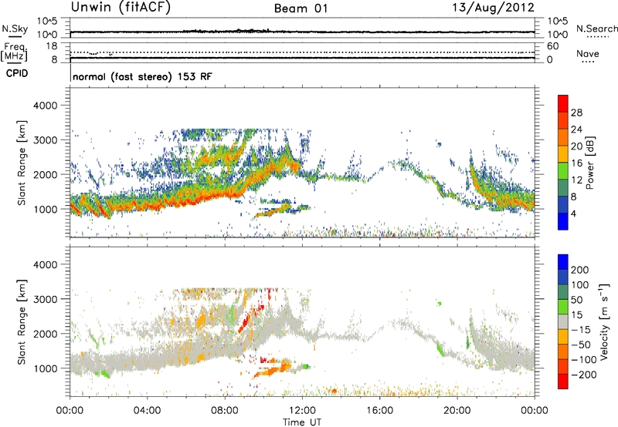Screen dimensions: 618x427
Task: Click the yellow 16–20 dB power colorbar segment
Action: 563,154
